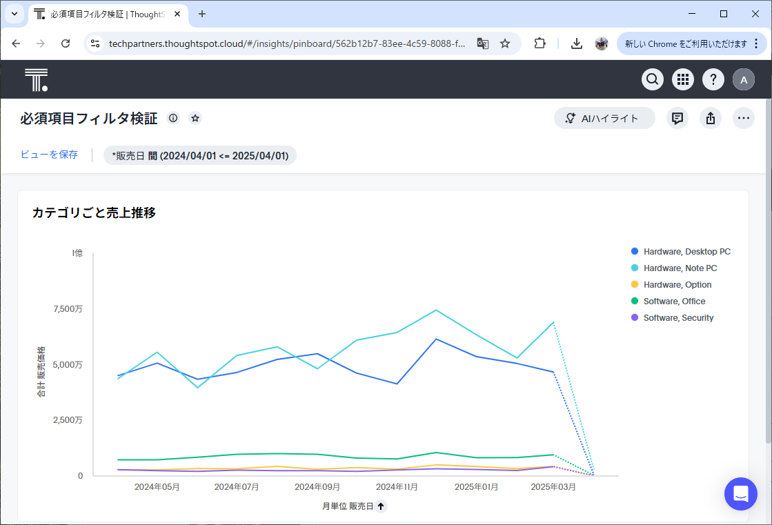This screenshot has width=772, height=525.
Task: Open the chat support bubble
Action: click(x=741, y=494)
